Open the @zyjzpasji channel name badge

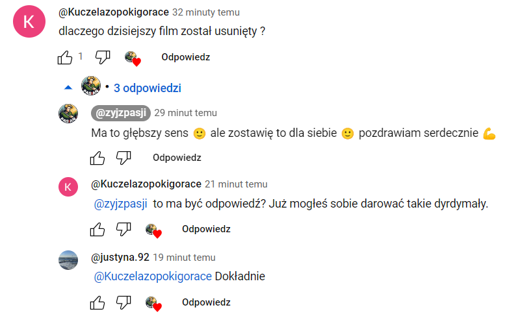pos(121,113)
